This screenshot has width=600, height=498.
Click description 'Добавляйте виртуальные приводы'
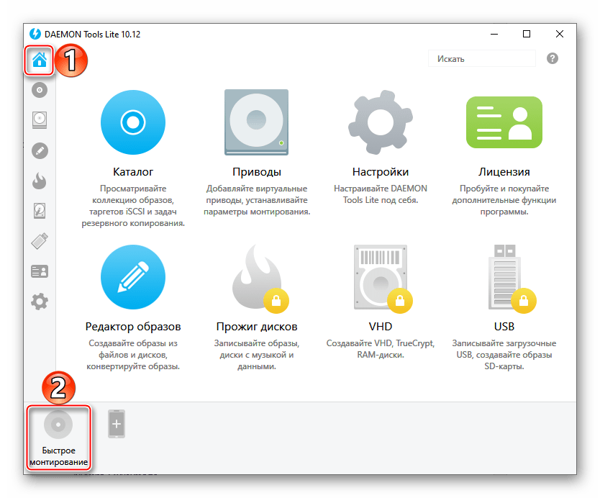pos(256,200)
